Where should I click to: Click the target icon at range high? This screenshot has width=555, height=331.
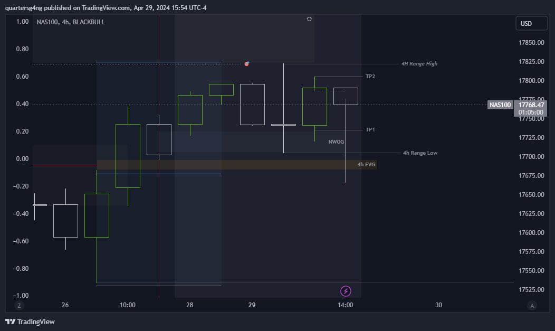[x=247, y=64]
